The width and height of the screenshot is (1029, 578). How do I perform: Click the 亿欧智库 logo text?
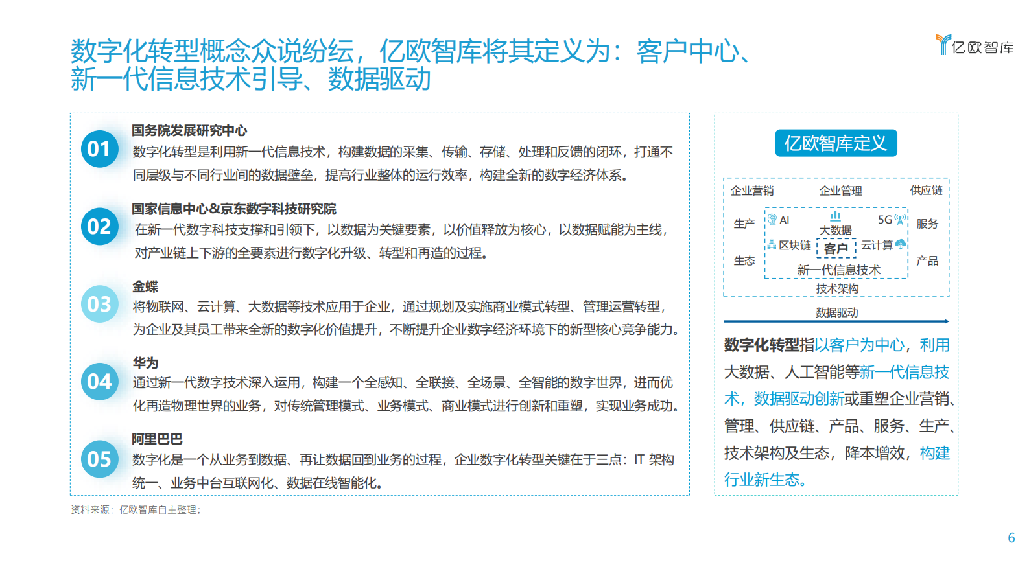(x=983, y=47)
